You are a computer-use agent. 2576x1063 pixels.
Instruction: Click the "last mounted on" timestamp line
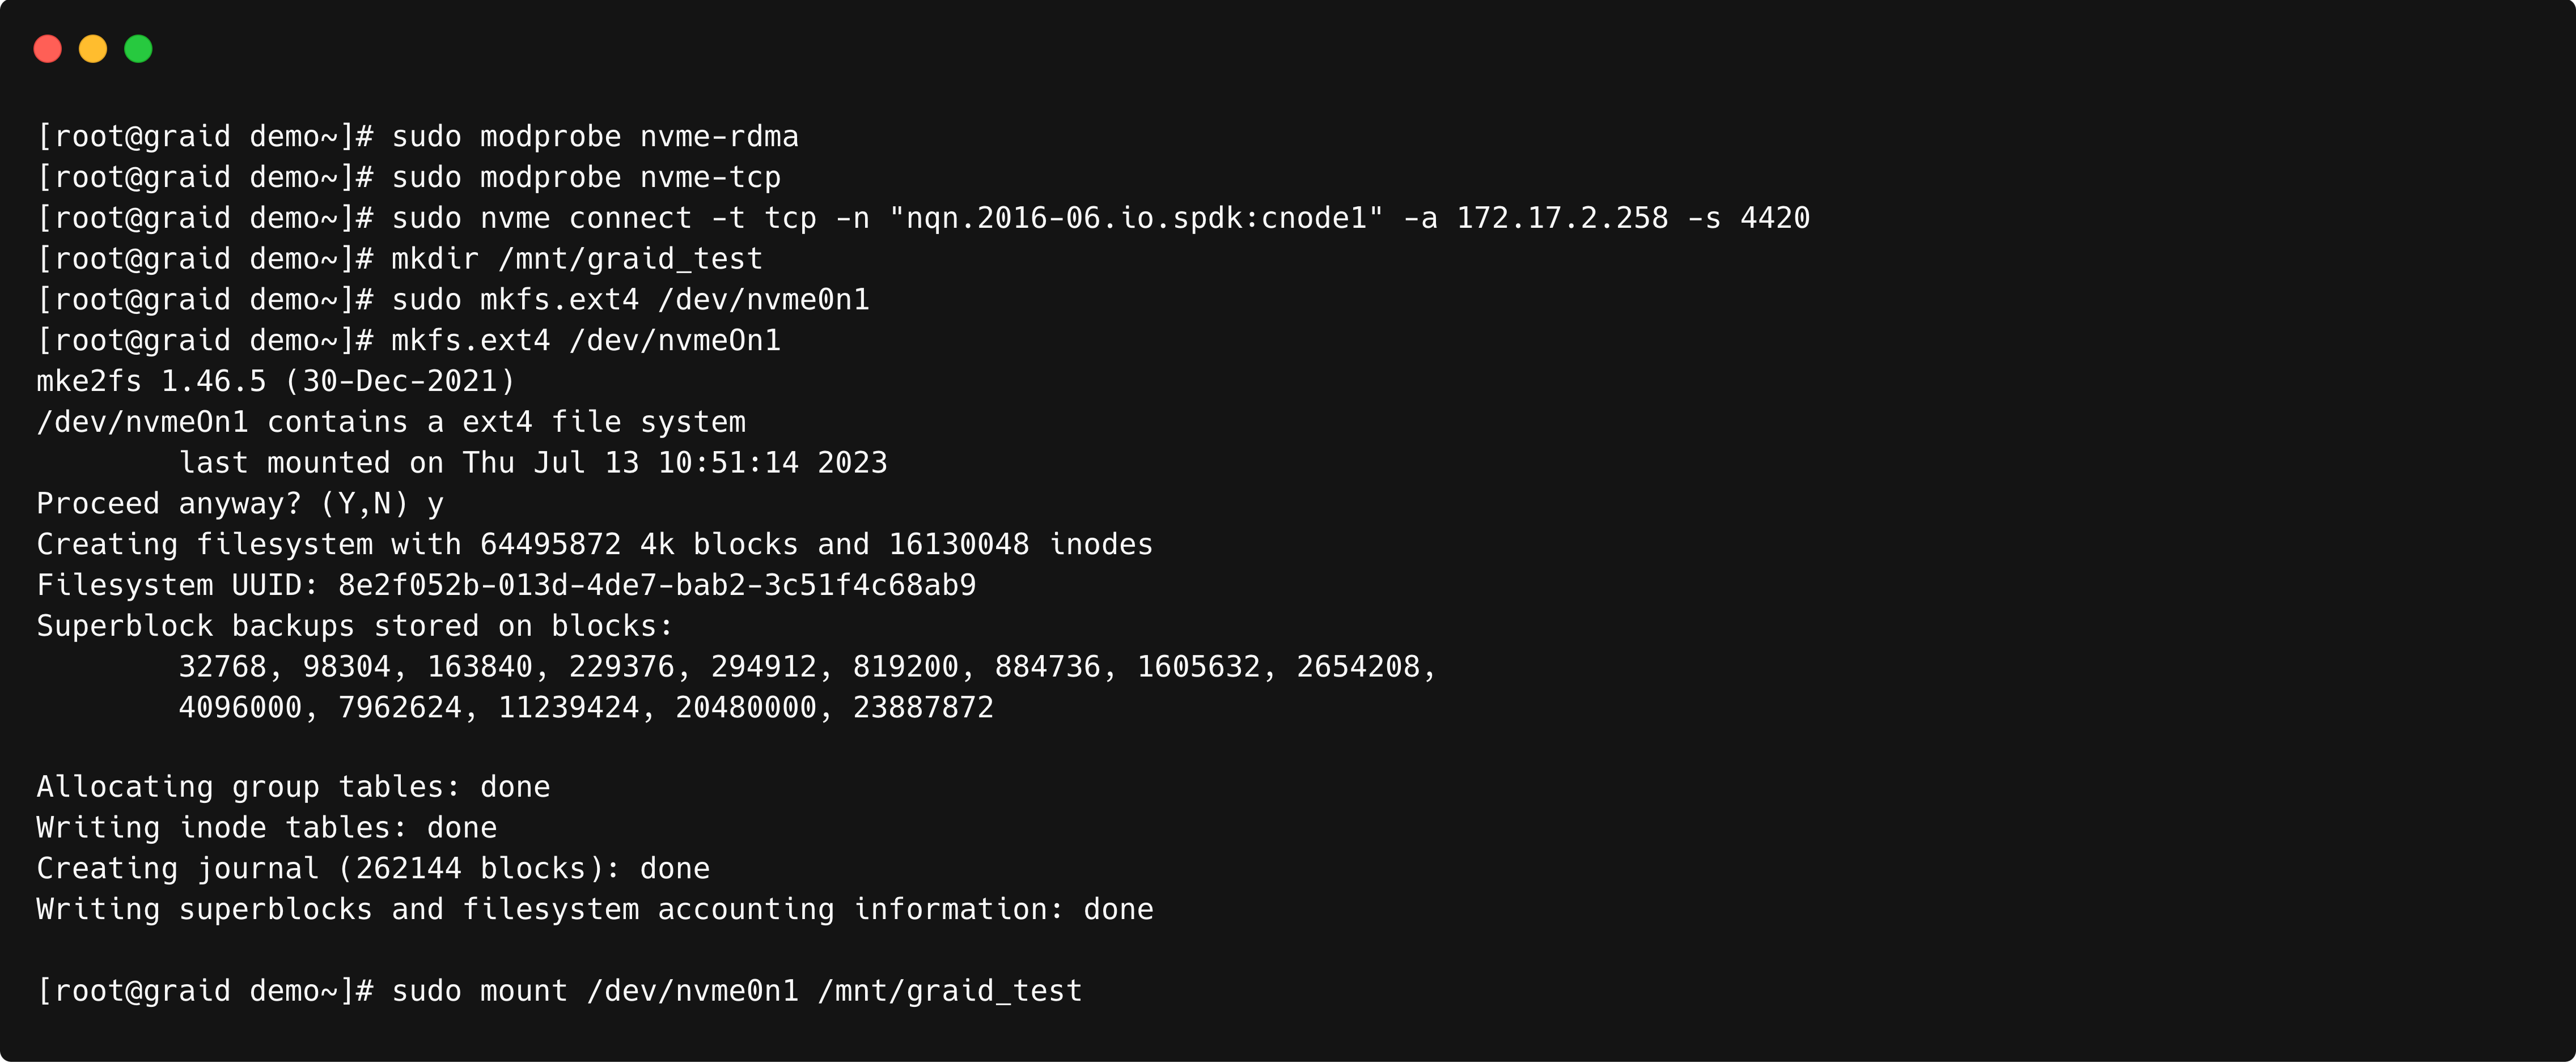pos(533,464)
